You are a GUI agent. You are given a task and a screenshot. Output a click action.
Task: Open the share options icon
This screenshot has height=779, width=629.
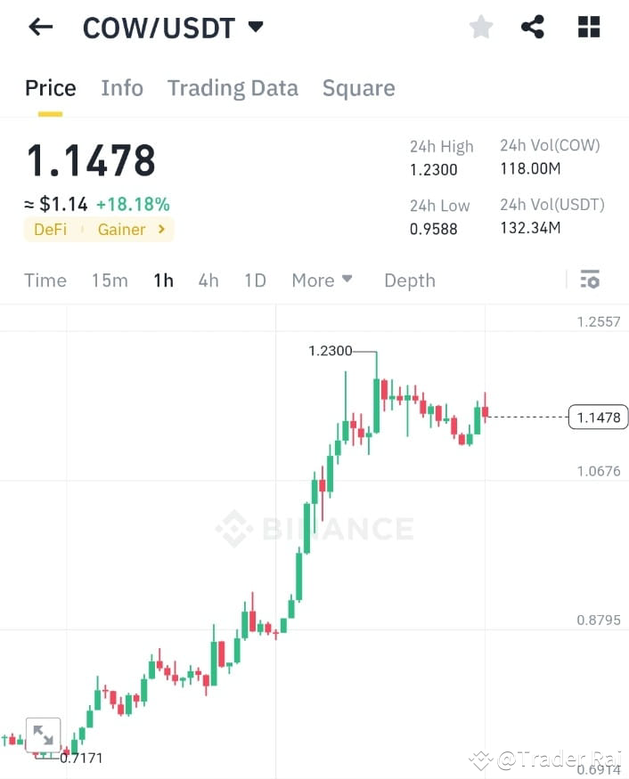[533, 27]
